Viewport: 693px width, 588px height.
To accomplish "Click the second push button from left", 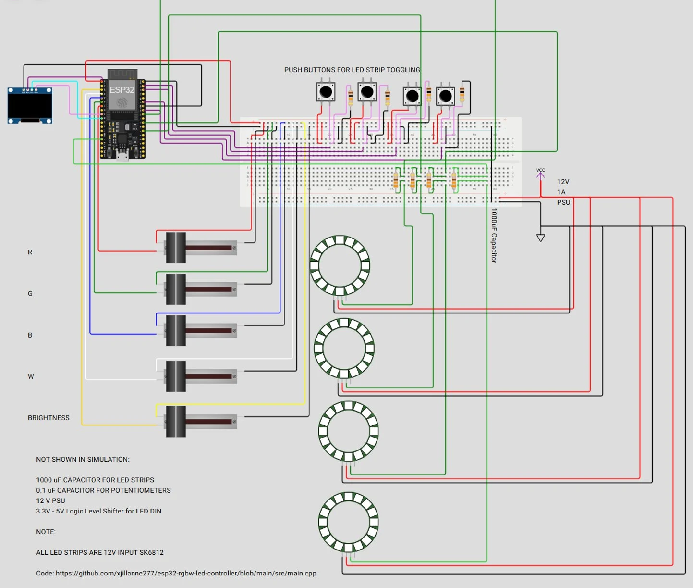I will [x=366, y=91].
